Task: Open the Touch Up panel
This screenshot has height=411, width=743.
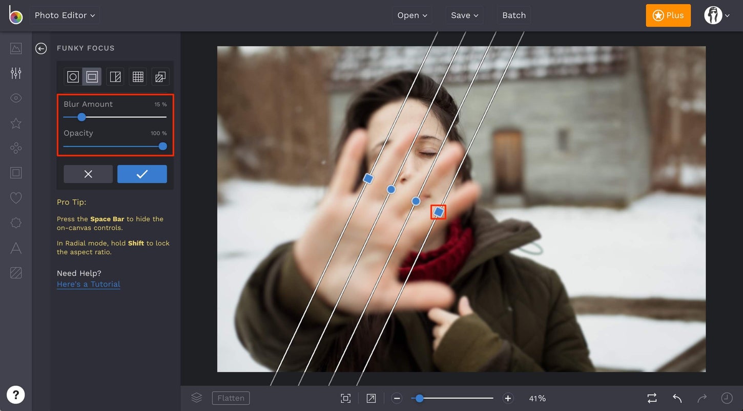Action: pyautogui.click(x=15, y=97)
